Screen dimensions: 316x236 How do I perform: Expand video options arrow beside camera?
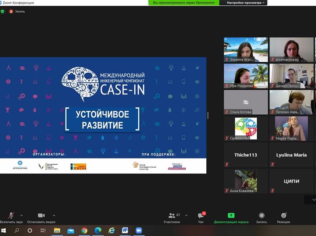[x=54, y=215]
